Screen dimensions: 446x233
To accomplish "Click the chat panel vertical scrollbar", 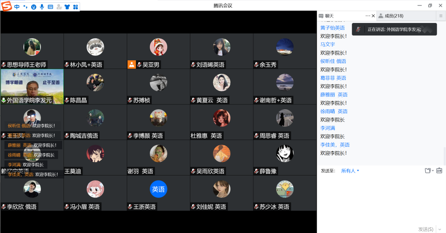I will [x=444, y=156].
